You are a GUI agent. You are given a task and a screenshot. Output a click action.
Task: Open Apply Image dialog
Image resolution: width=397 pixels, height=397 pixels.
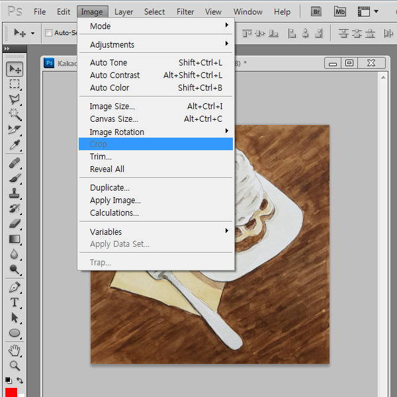click(155, 200)
